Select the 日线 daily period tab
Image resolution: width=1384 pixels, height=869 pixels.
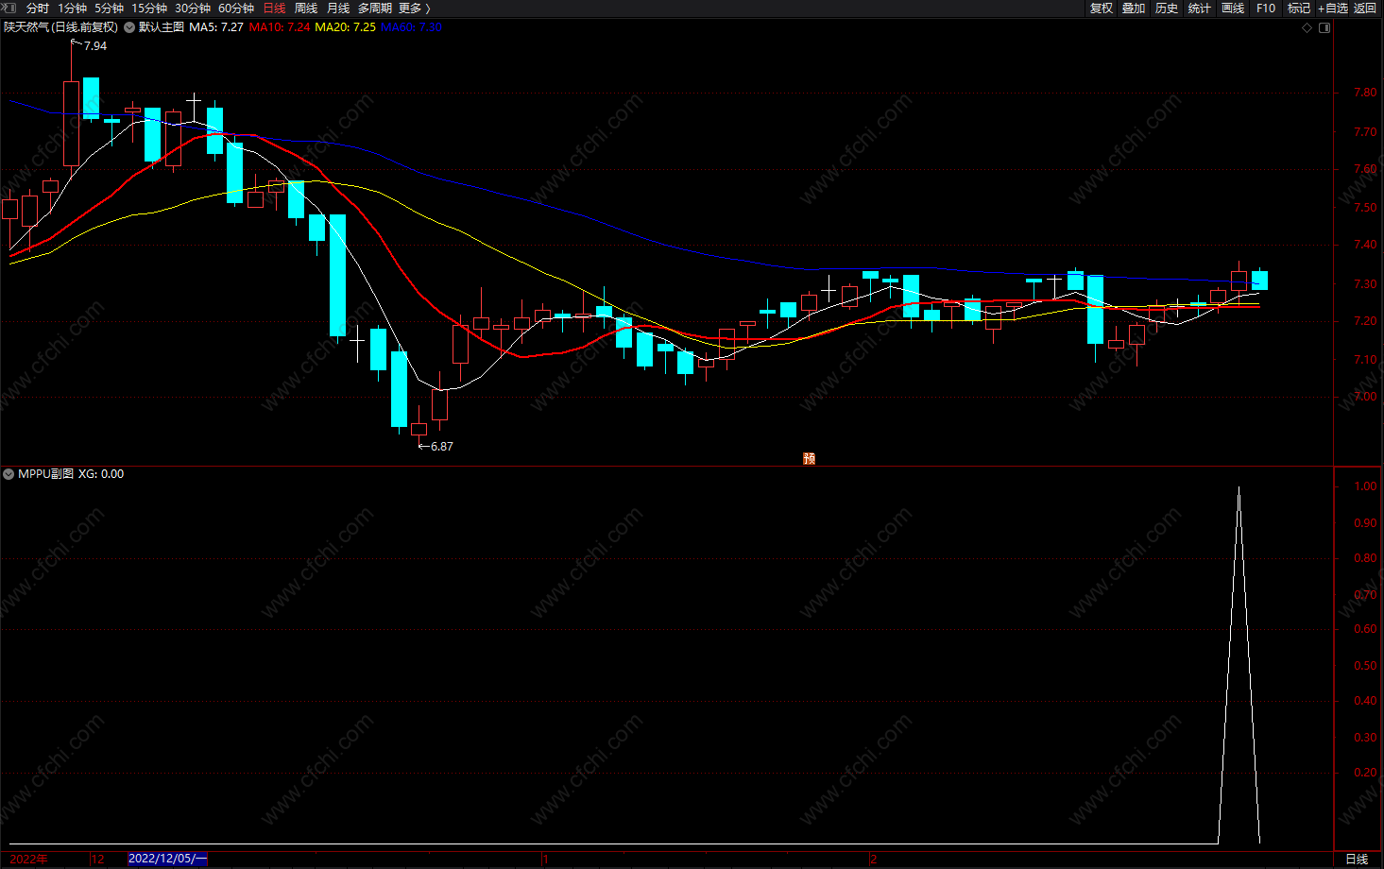point(274,9)
